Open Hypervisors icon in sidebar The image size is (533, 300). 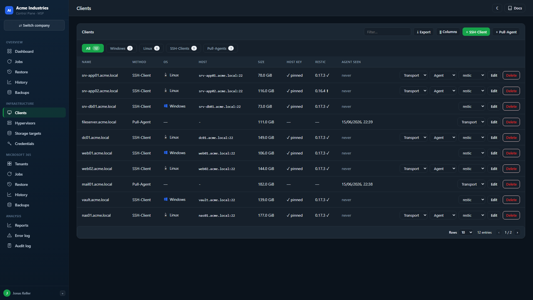[9, 123]
